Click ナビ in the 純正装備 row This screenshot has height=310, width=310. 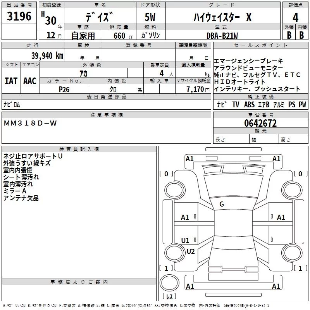pos(222,104)
